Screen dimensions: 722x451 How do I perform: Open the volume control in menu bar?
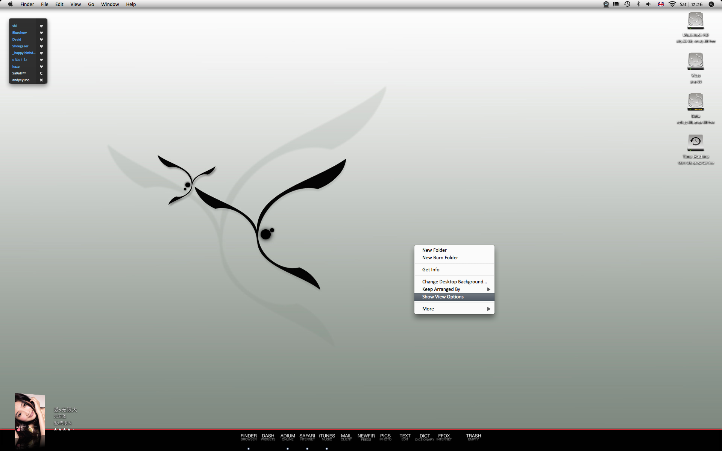tap(649, 4)
